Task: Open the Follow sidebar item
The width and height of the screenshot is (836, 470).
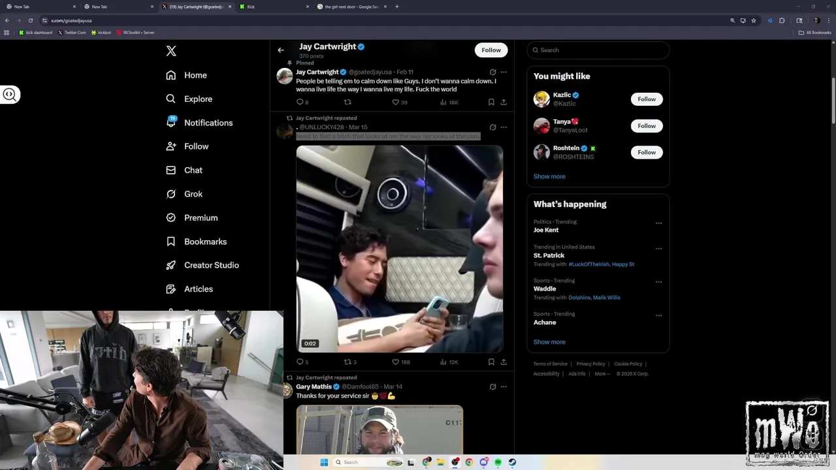Action: 187,146
